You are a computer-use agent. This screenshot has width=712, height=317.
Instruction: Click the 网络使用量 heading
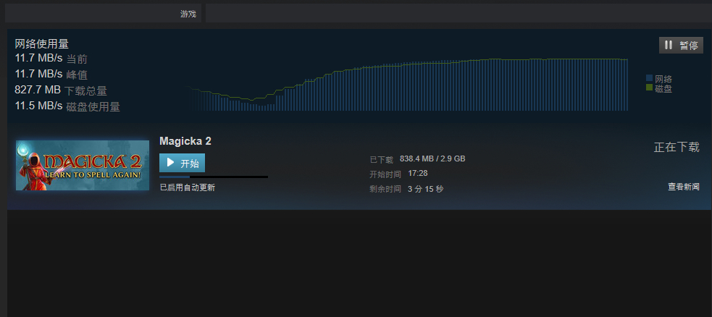[42, 44]
